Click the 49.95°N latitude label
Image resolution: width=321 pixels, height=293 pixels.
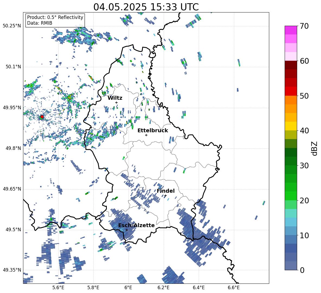(x=12, y=108)
